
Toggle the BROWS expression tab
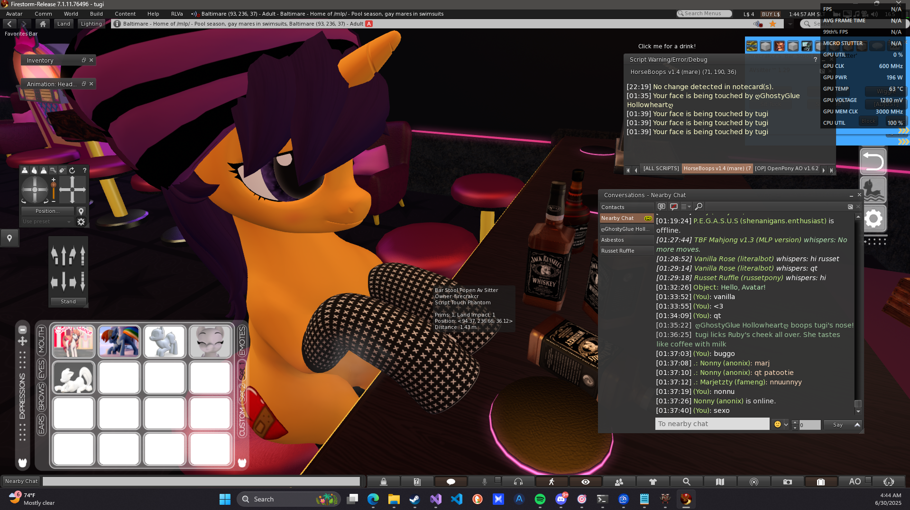41,397
